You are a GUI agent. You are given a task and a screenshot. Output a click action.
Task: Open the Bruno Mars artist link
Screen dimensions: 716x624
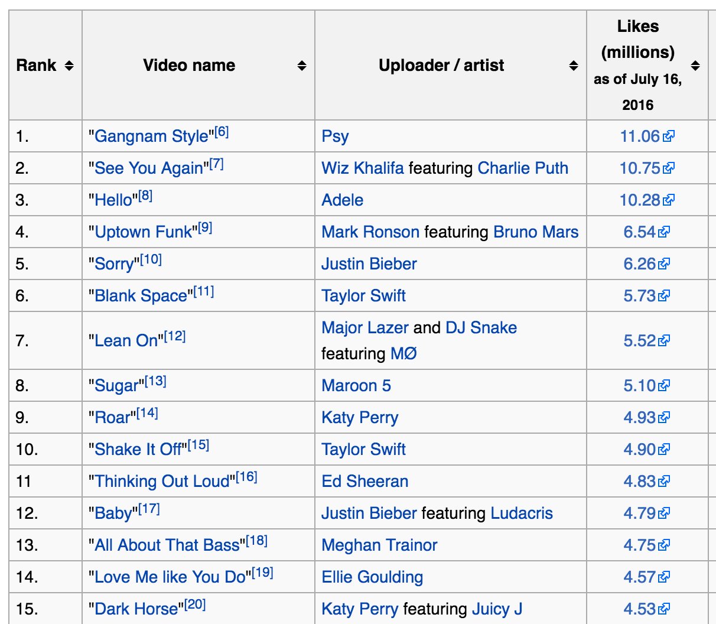coord(536,232)
